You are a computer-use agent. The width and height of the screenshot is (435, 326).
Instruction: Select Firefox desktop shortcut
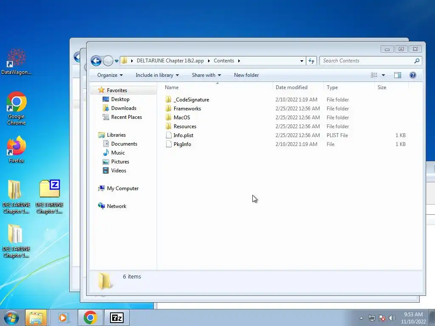(17, 149)
